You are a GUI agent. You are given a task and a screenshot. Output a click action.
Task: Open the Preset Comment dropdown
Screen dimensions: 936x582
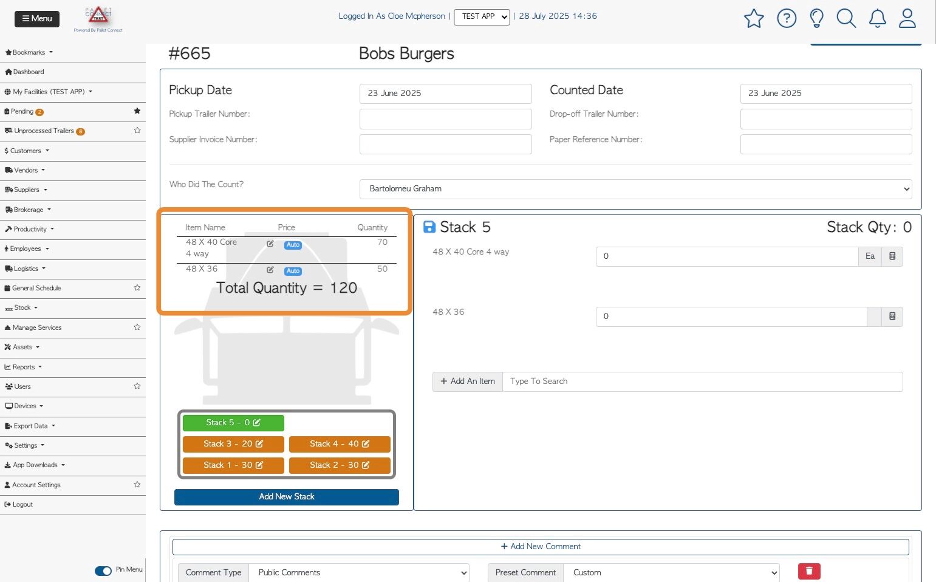672,573
